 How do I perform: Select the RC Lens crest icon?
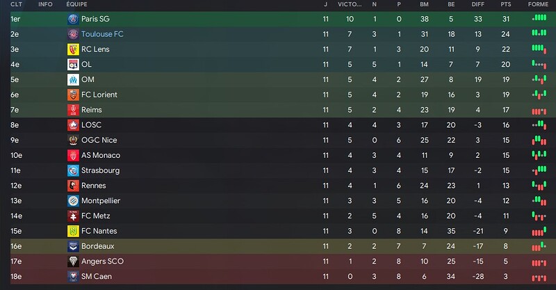coord(73,49)
